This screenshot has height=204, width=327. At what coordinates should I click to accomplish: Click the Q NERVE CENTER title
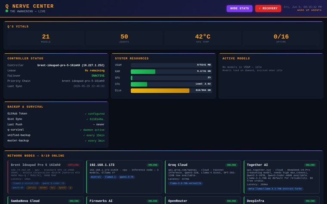pos(29,6)
